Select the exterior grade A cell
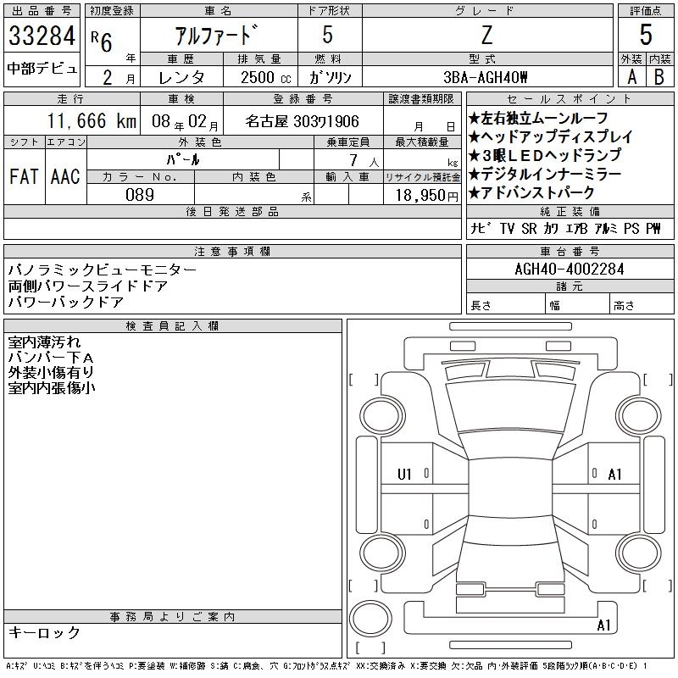The image size is (678, 678). 631,77
